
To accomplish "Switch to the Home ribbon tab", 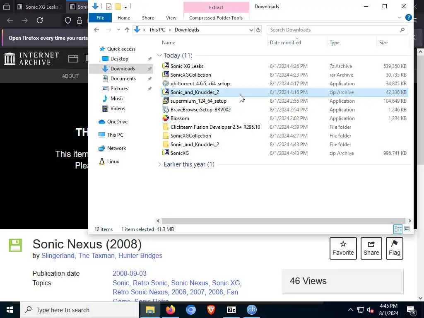I will pos(123,17).
